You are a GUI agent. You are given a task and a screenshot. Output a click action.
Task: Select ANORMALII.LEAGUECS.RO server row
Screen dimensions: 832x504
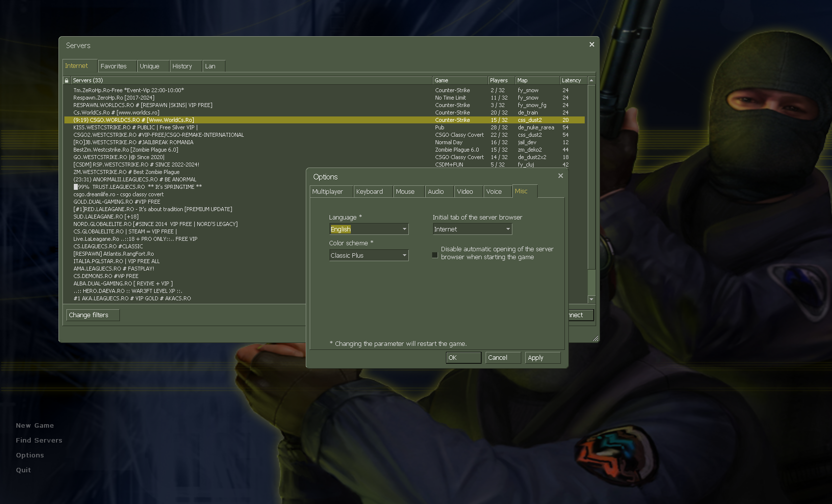[x=185, y=179]
